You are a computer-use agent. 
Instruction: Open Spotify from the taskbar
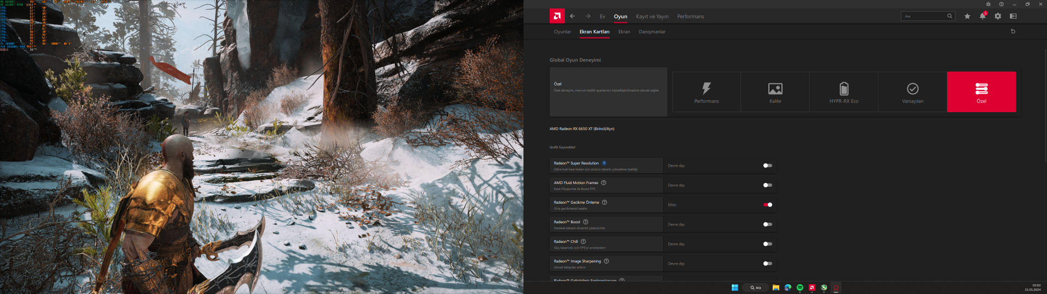800,287
